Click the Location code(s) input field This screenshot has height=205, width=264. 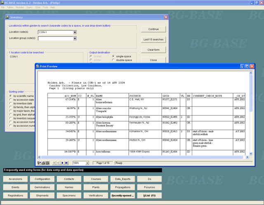click(x=56, y=32)
